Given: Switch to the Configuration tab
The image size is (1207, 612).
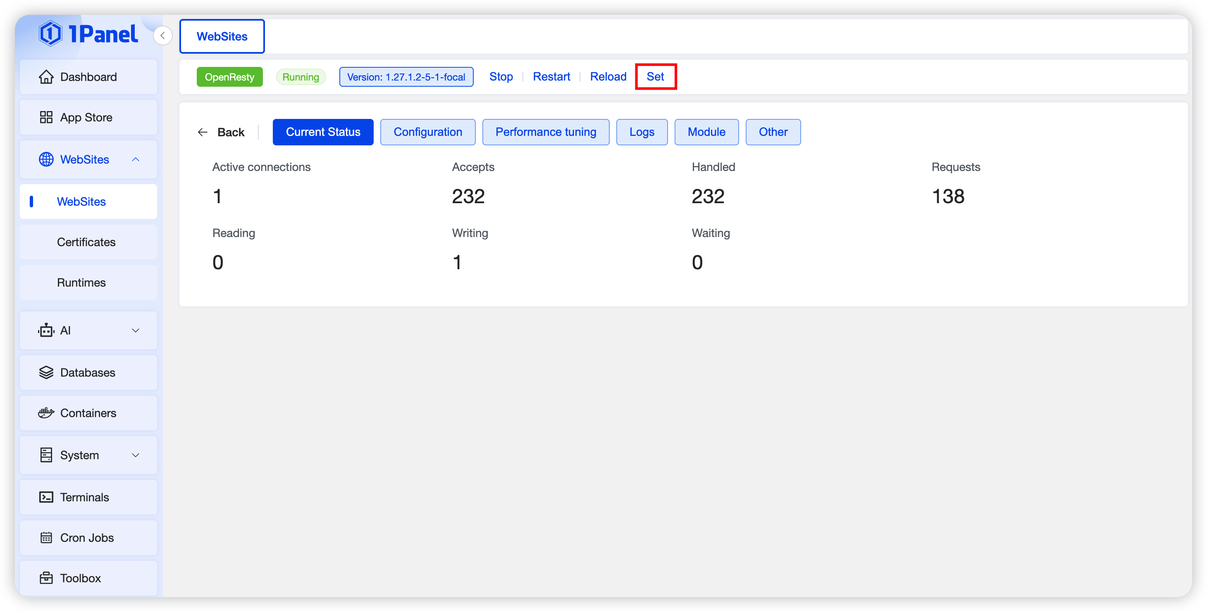Looking at the screenshot, I should (427, 132).
